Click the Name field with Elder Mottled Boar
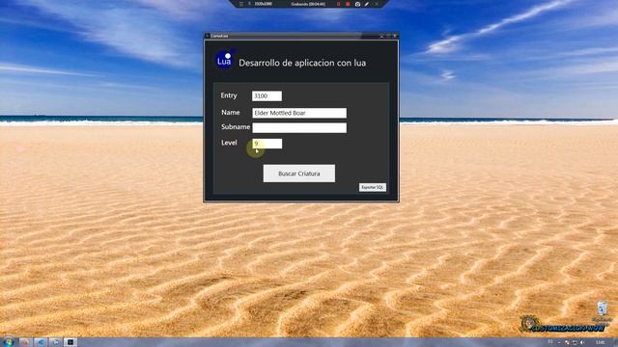 (299, 113)
